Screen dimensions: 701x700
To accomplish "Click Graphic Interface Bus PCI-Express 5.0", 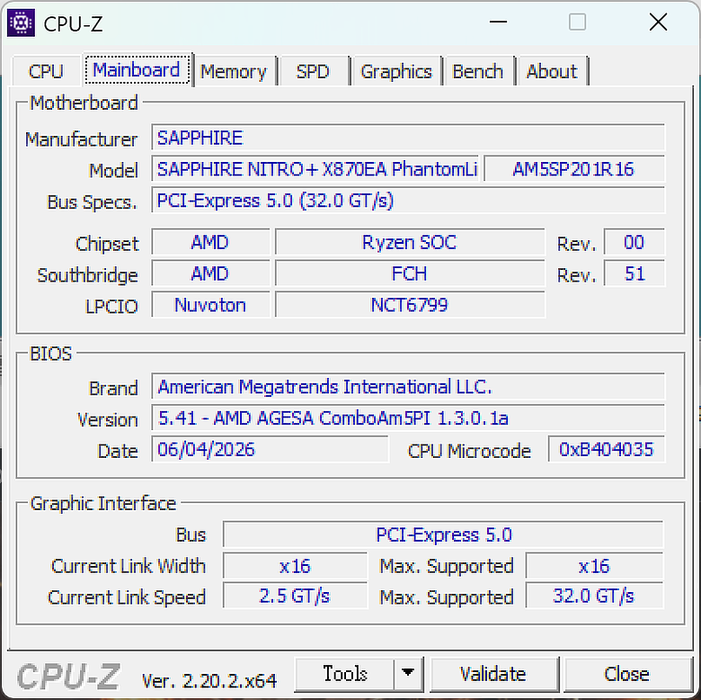I will tap(443, 534).
